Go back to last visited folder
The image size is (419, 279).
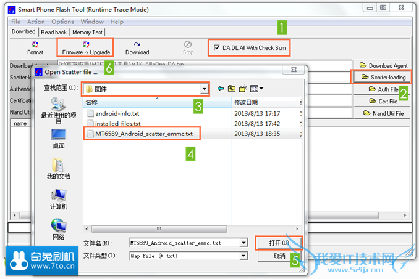click(221, 89)
